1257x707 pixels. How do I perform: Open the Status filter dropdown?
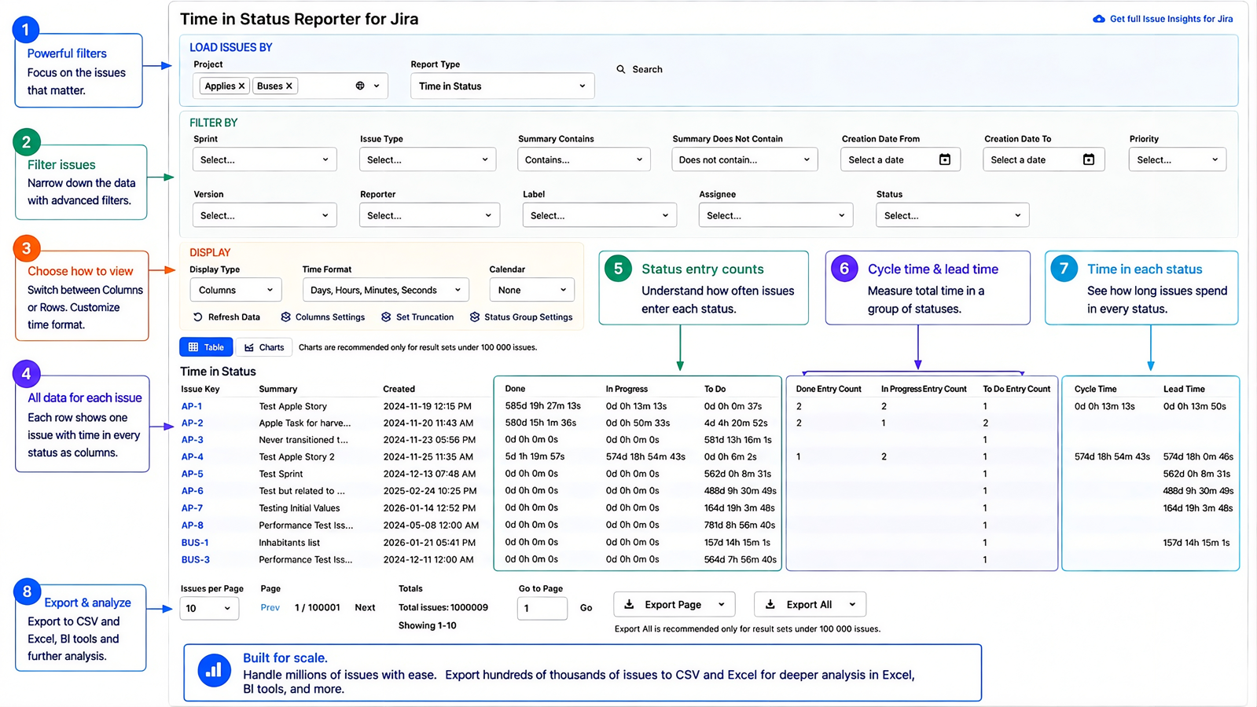click(x=952, y=215)
